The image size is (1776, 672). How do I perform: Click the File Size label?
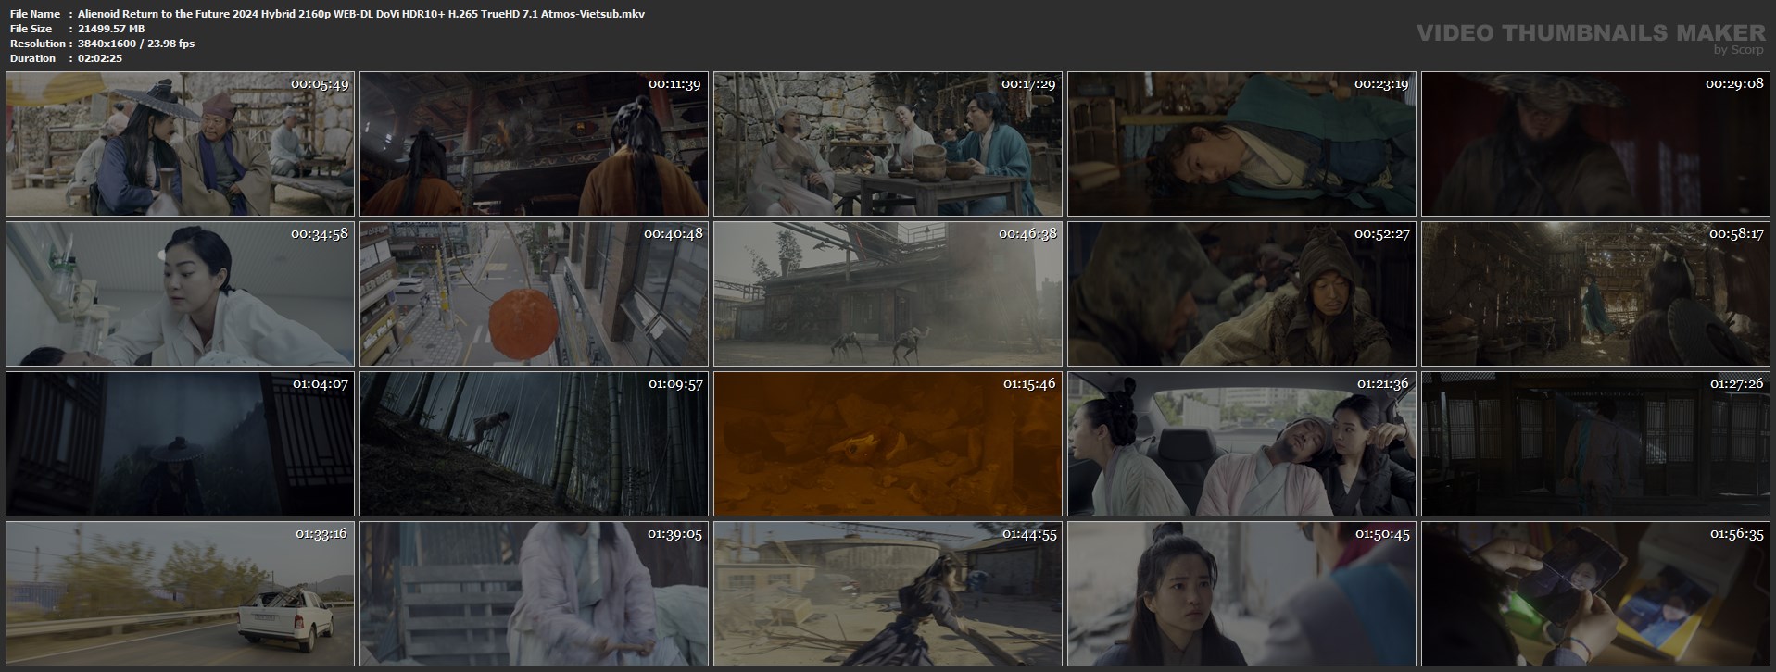click(x=31, y=29)
